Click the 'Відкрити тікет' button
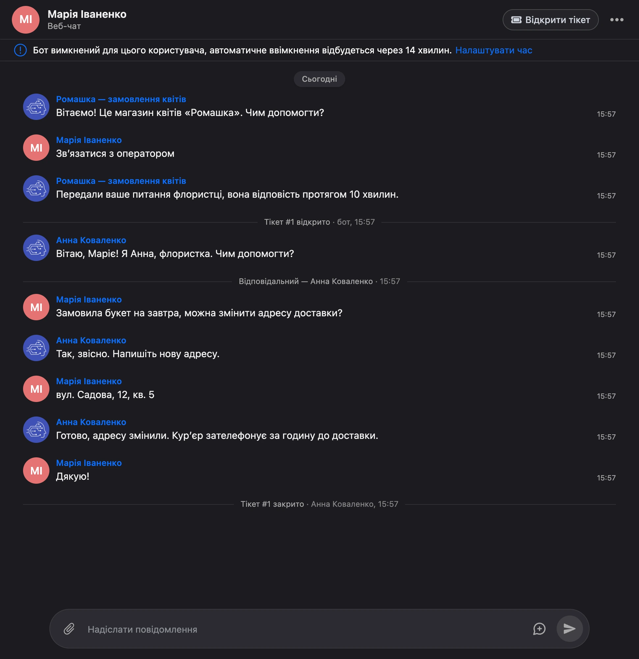 pos(550,20)
